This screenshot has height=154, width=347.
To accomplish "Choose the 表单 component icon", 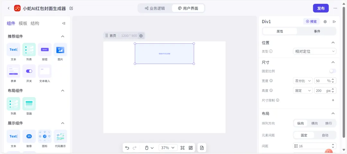I will 13,71.
